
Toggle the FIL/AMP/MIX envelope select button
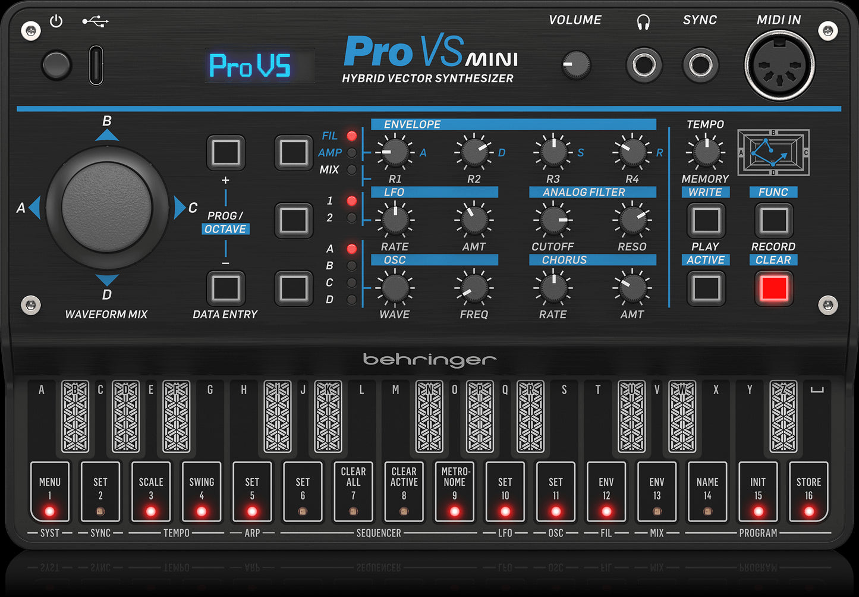click(293, 152)
